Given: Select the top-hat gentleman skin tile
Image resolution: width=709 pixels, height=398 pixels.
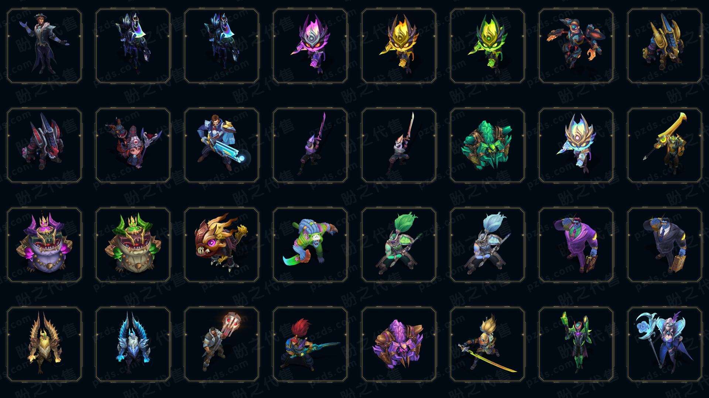Looking at the screenshot, I should click(44, 46).
